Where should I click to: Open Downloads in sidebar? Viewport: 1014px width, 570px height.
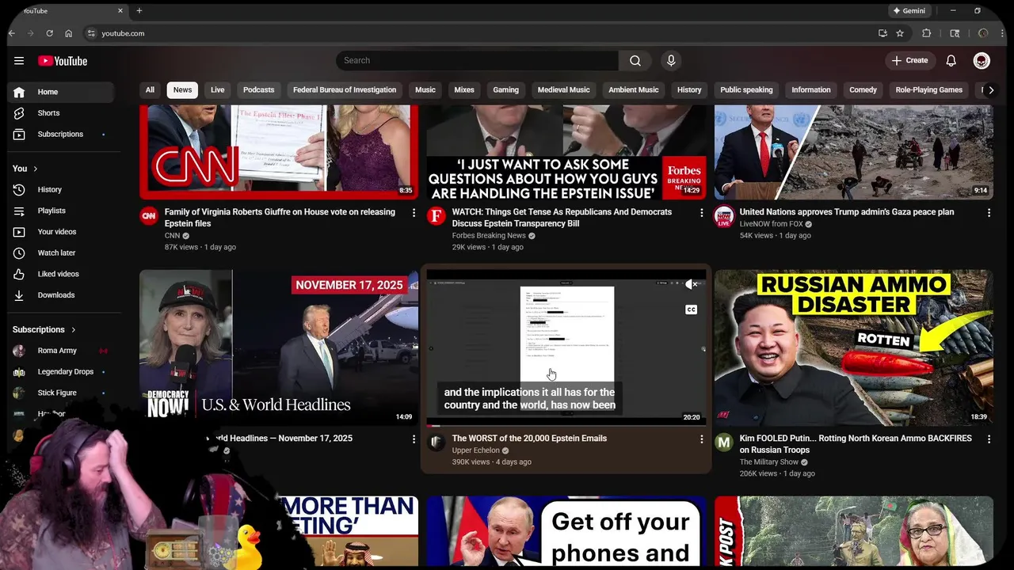[x=60, y=295]
